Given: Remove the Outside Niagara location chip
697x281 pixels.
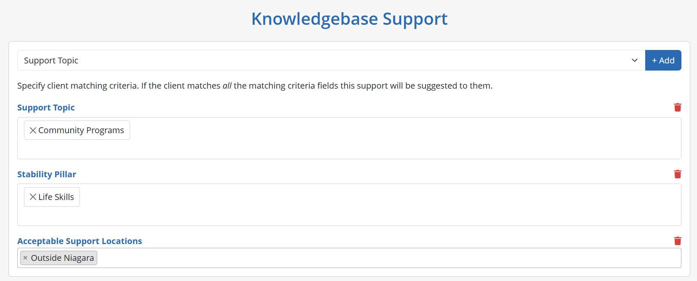Looking at the screenshot, I should (25, 258).
